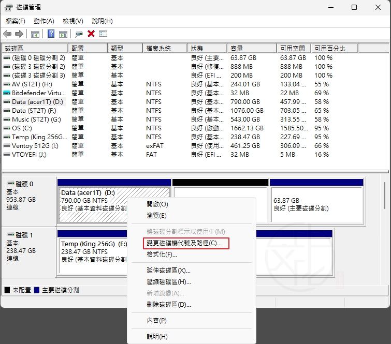Click the Back arrow toolbar icon
The height and width of the screenshot is (344, 391).
click(7, 34)
